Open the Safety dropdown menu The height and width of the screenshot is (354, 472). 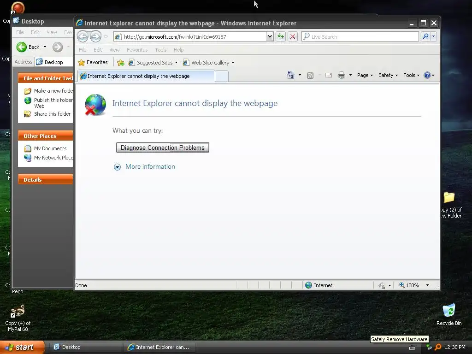pyautogui.click(x=388, y=75)
